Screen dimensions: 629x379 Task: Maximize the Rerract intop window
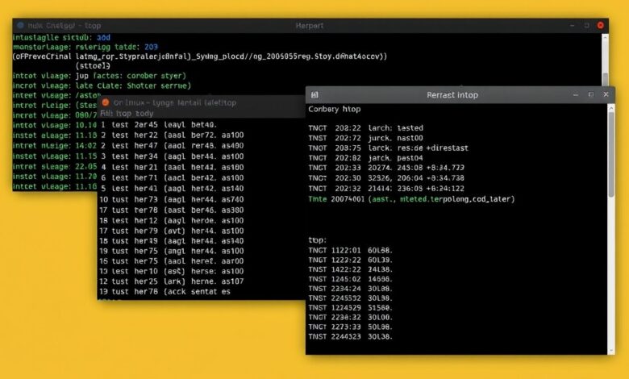(x=591, y=94)
